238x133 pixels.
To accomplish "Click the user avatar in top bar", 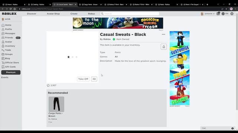I will [202, 14].
